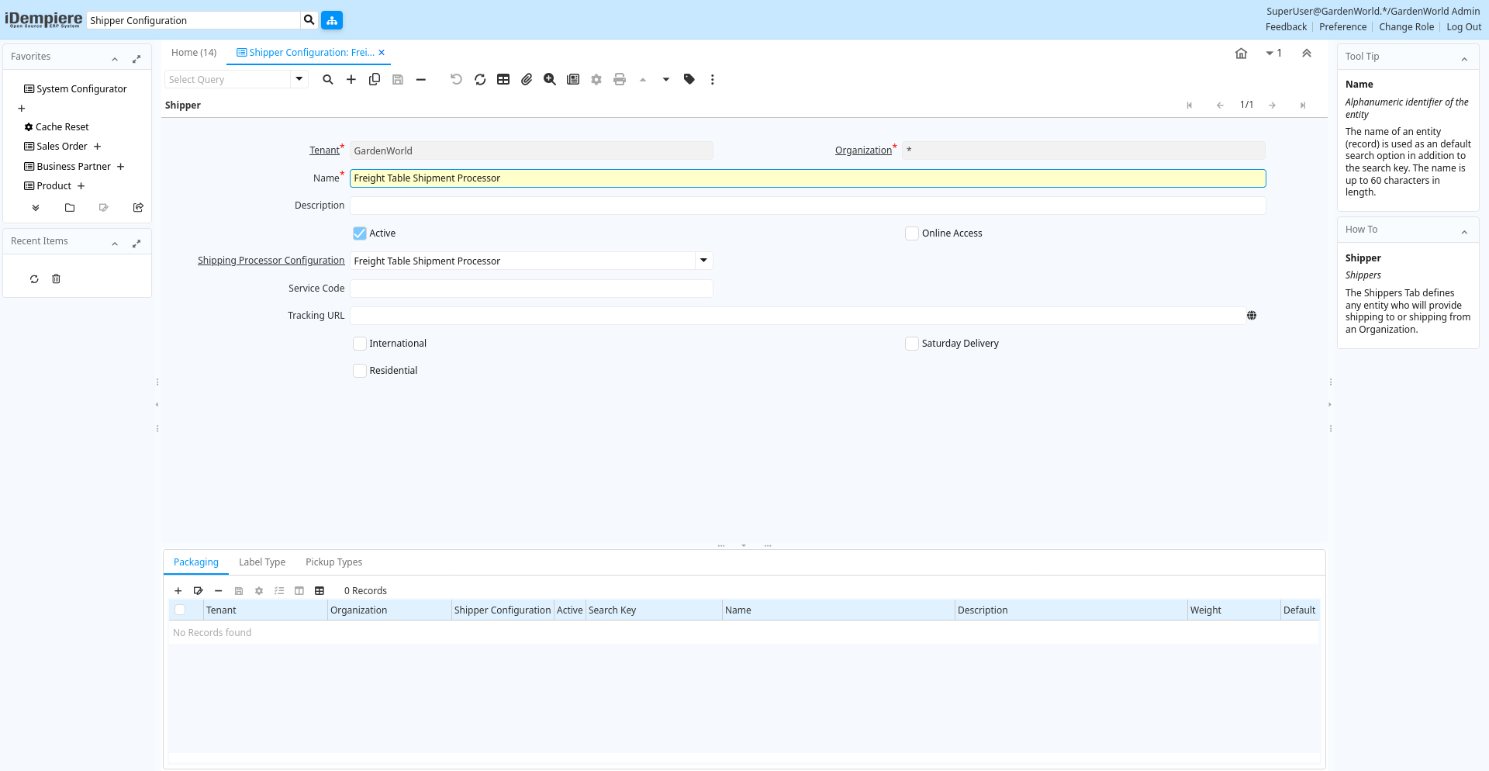1489x771 pixels.
Task: Expand the Select Query dropdown
Action: (x=299, y=79)
